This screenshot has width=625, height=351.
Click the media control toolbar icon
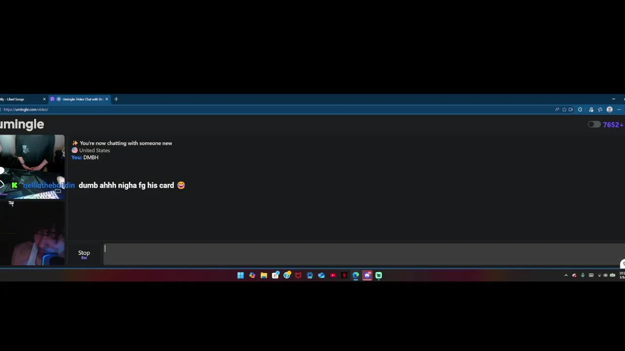[x=591, y=110]
